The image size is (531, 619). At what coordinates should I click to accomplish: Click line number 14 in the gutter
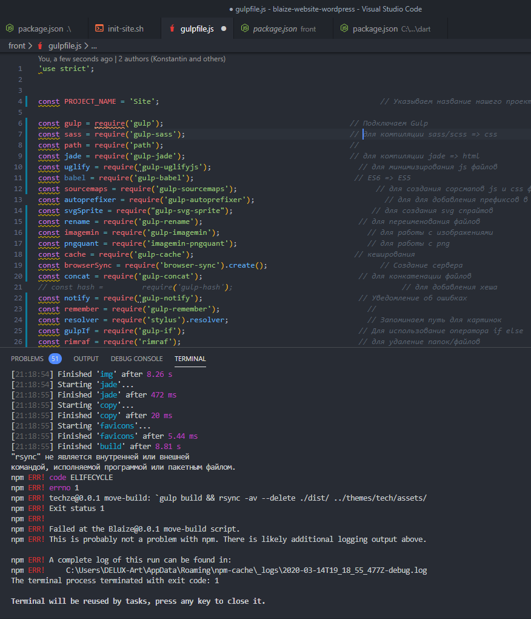pos(18,211)
